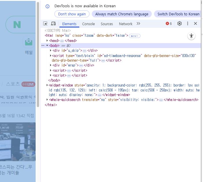Click the info icon in language notice
203x182 pixels.
click(x=47, y=6)
